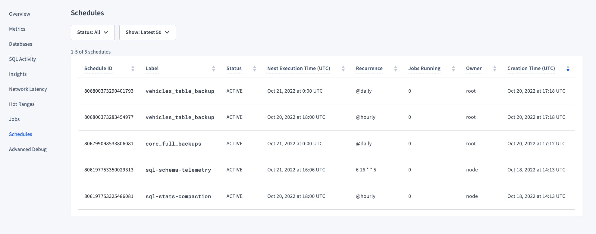Open schedule 806197753325486081
596x234 pixels.
(109, 196)
